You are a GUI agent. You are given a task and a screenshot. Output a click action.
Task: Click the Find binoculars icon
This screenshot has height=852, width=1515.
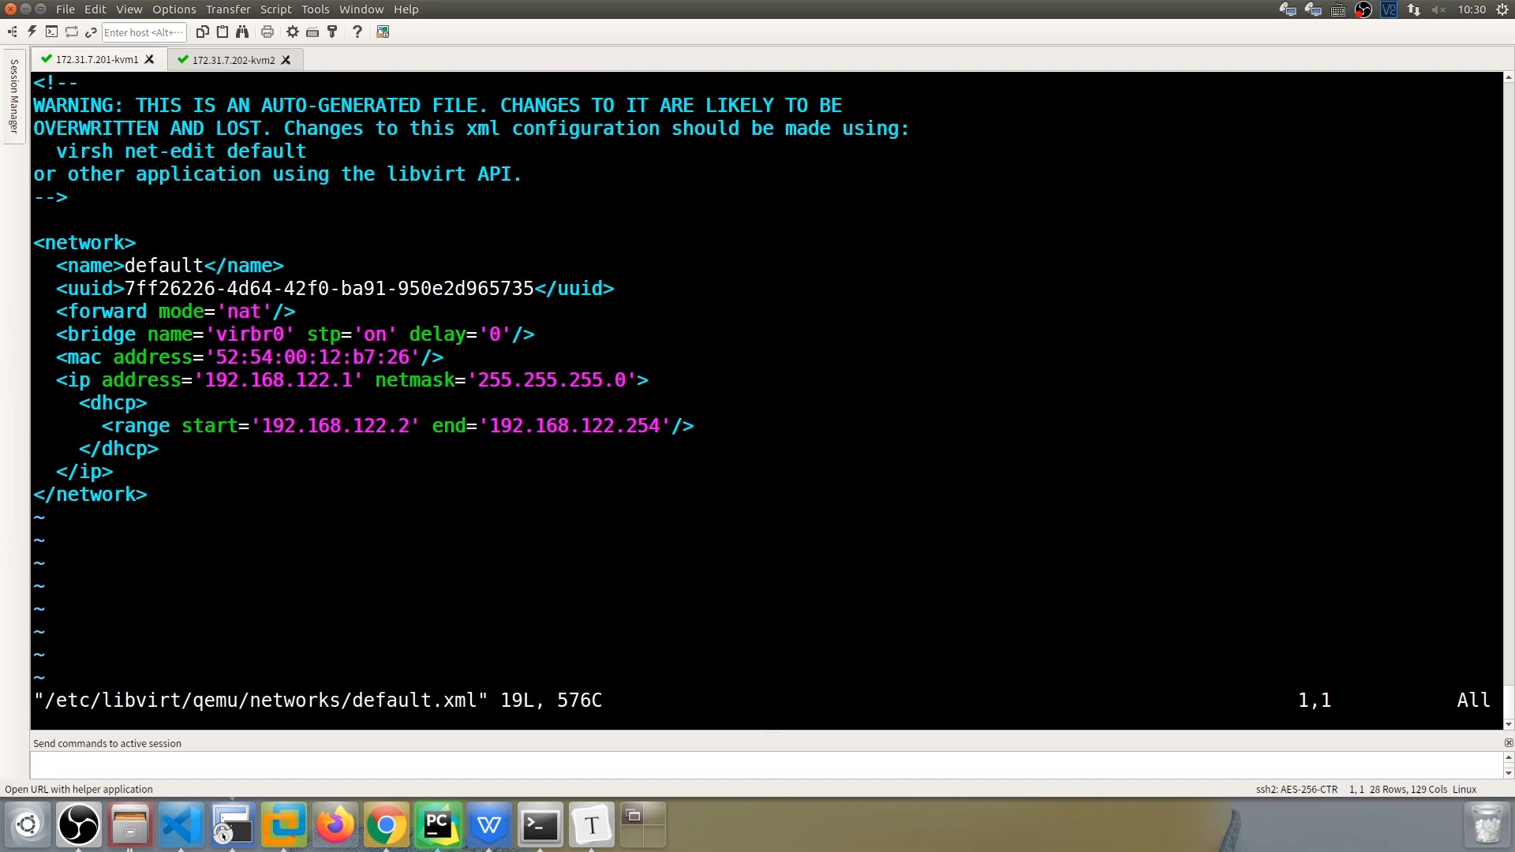point(242,32)
